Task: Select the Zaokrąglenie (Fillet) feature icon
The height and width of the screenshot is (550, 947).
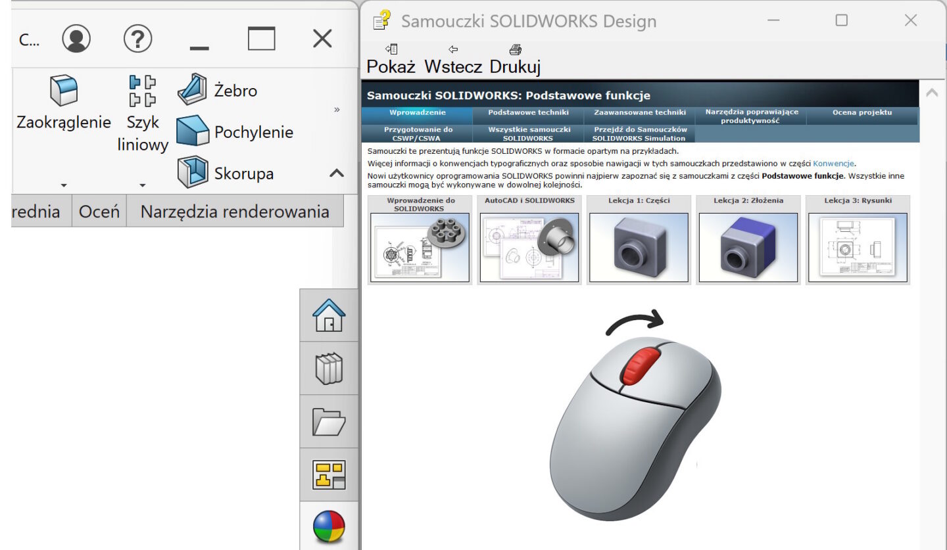Action: pos(64,92)
